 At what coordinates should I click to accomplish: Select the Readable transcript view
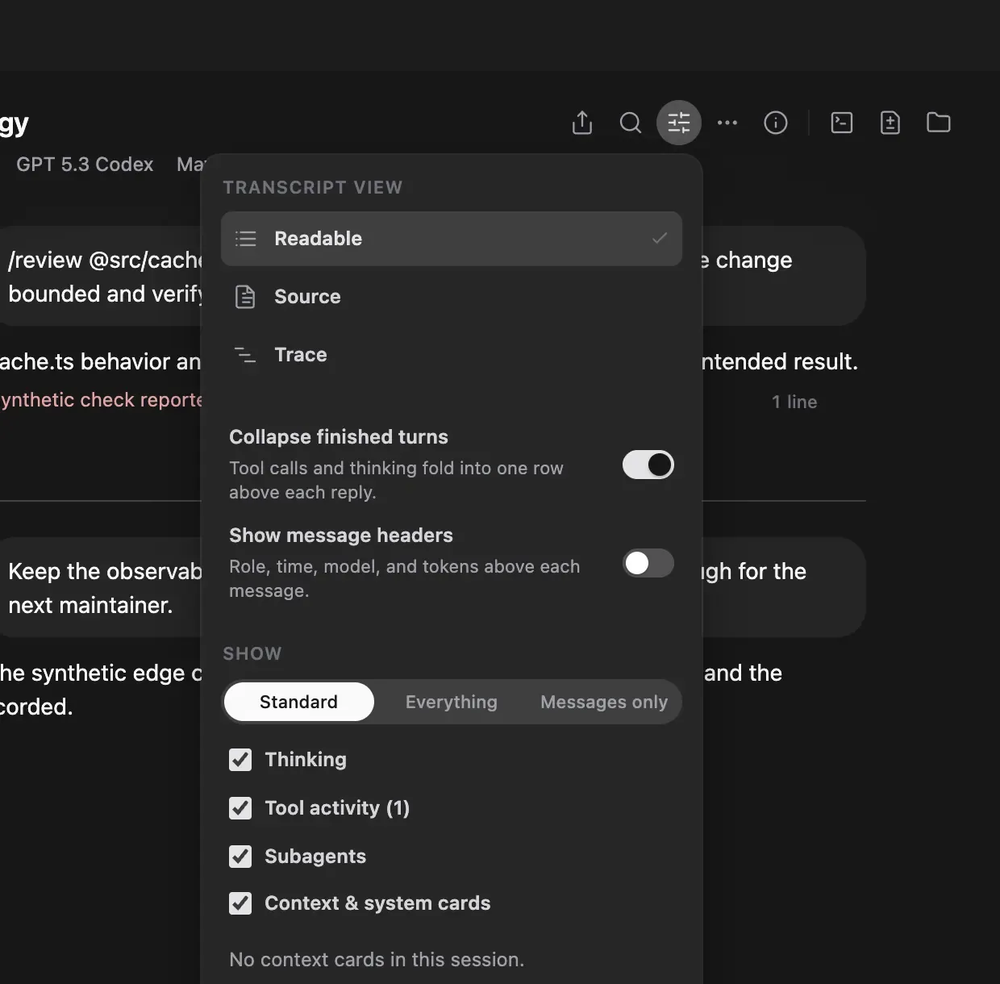pos(452,239)
